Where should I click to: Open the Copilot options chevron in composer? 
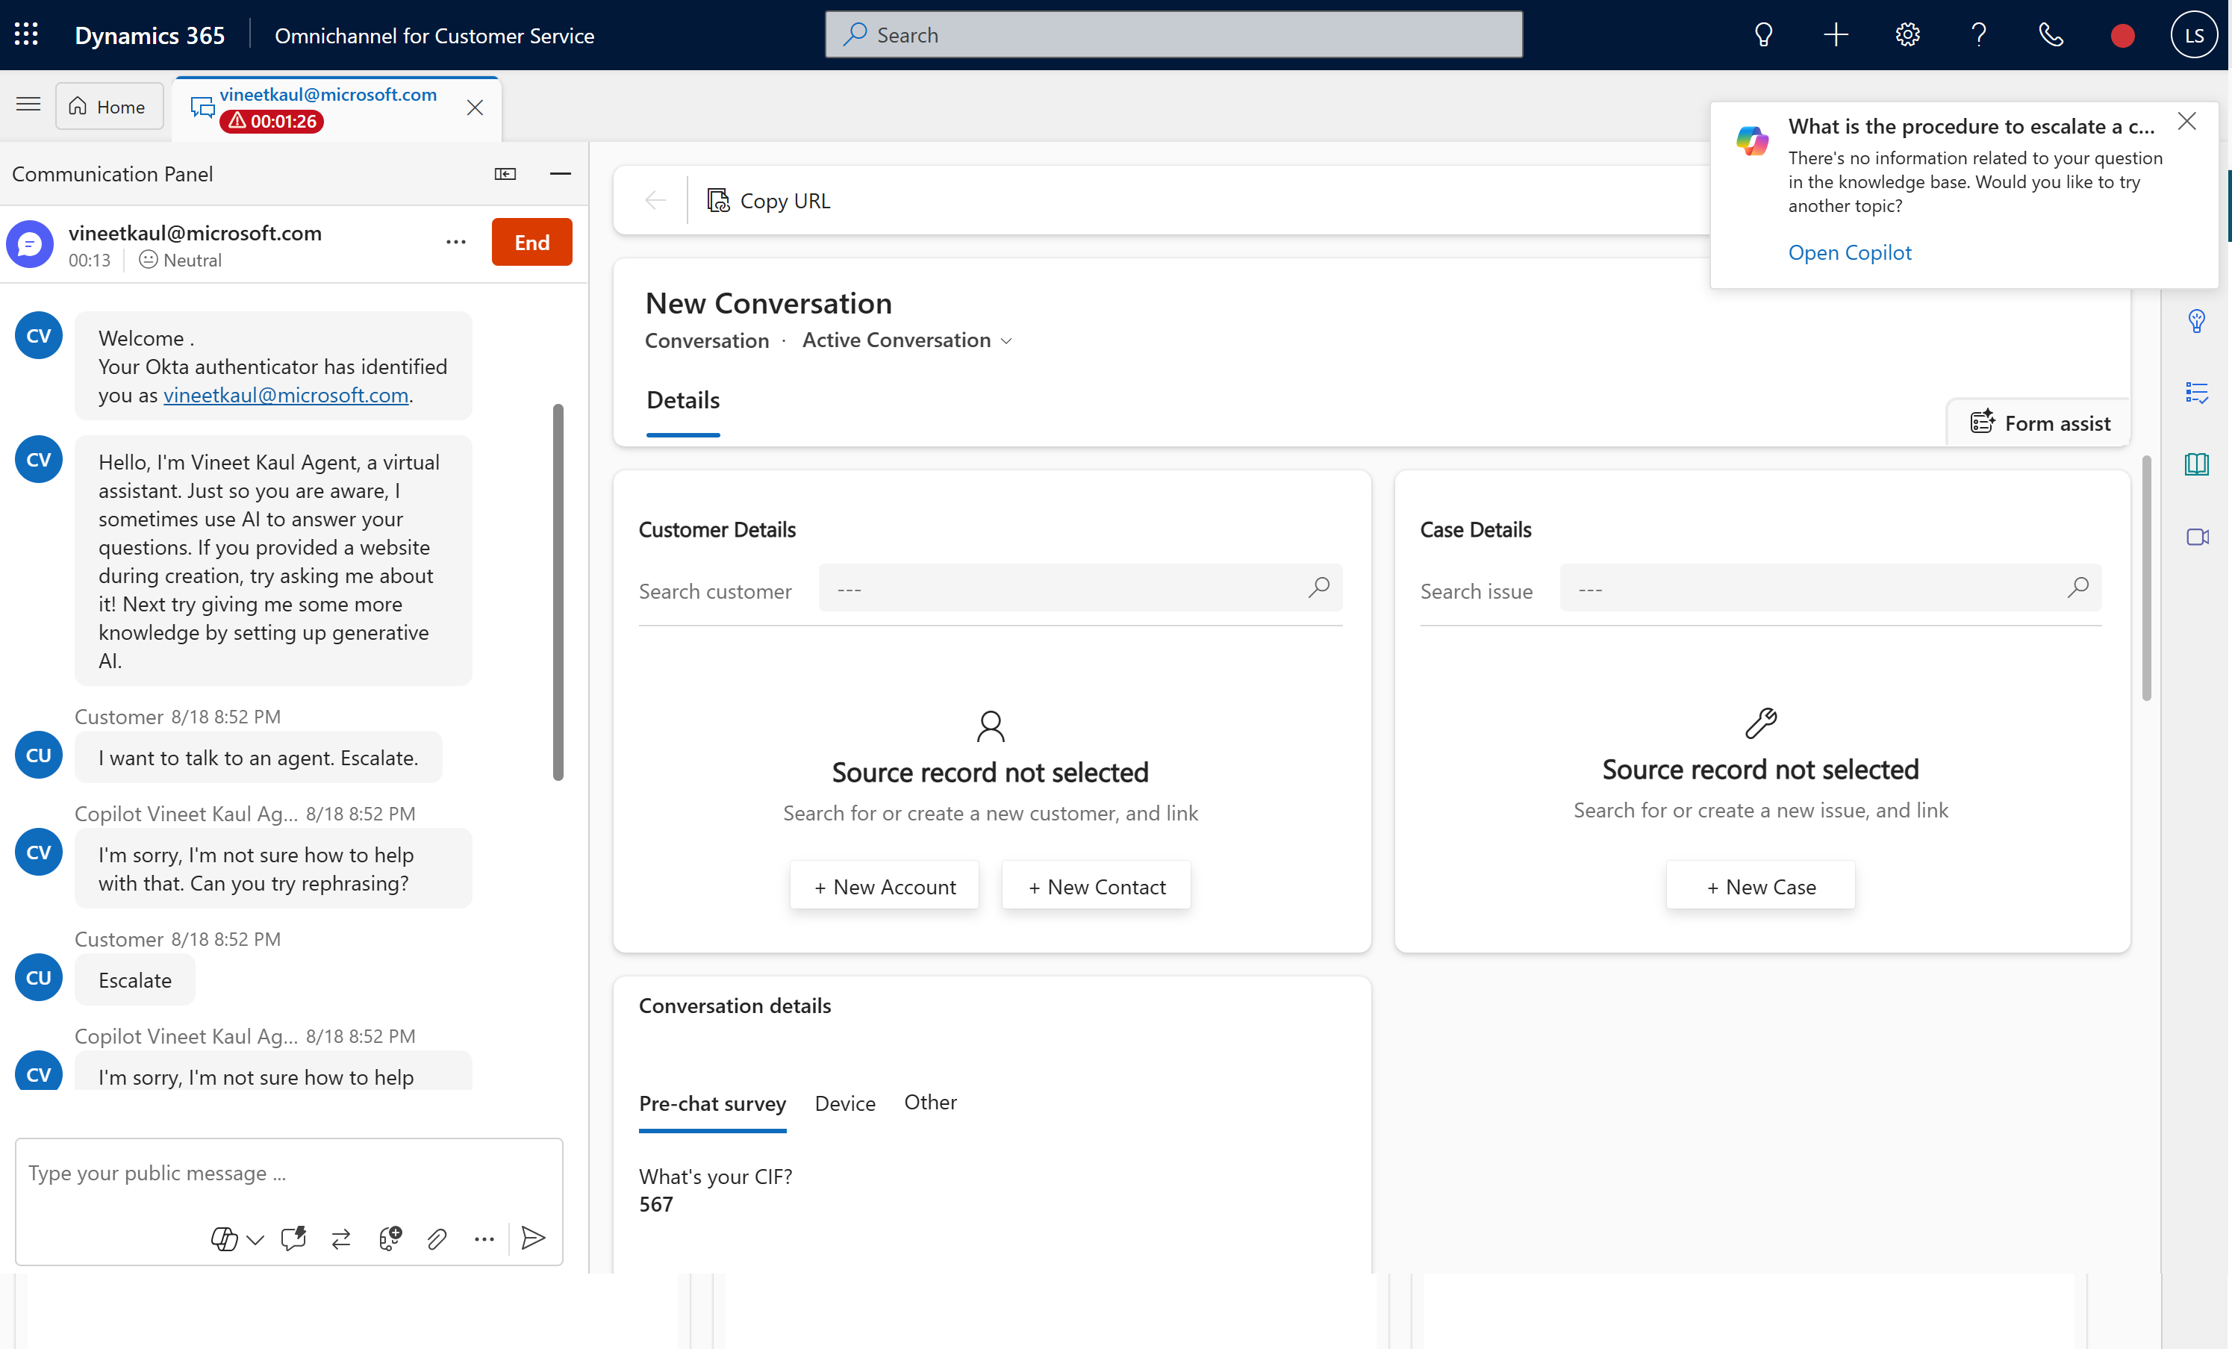click(255, 1240)
